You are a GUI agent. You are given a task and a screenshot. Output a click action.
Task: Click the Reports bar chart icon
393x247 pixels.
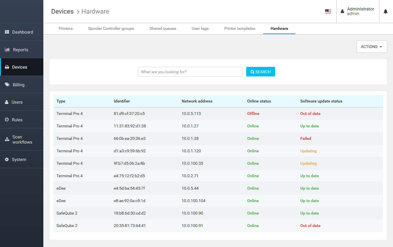pos(8,50)
